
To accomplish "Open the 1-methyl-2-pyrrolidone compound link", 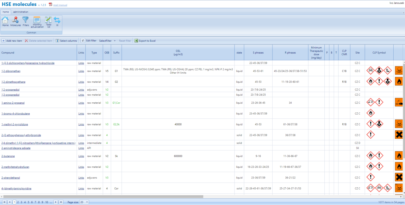I will [16, 124].
